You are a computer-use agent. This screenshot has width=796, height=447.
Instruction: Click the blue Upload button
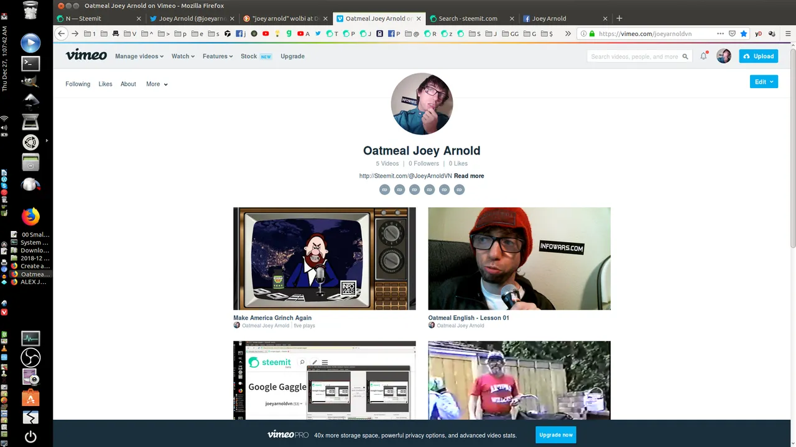(759, 56)
